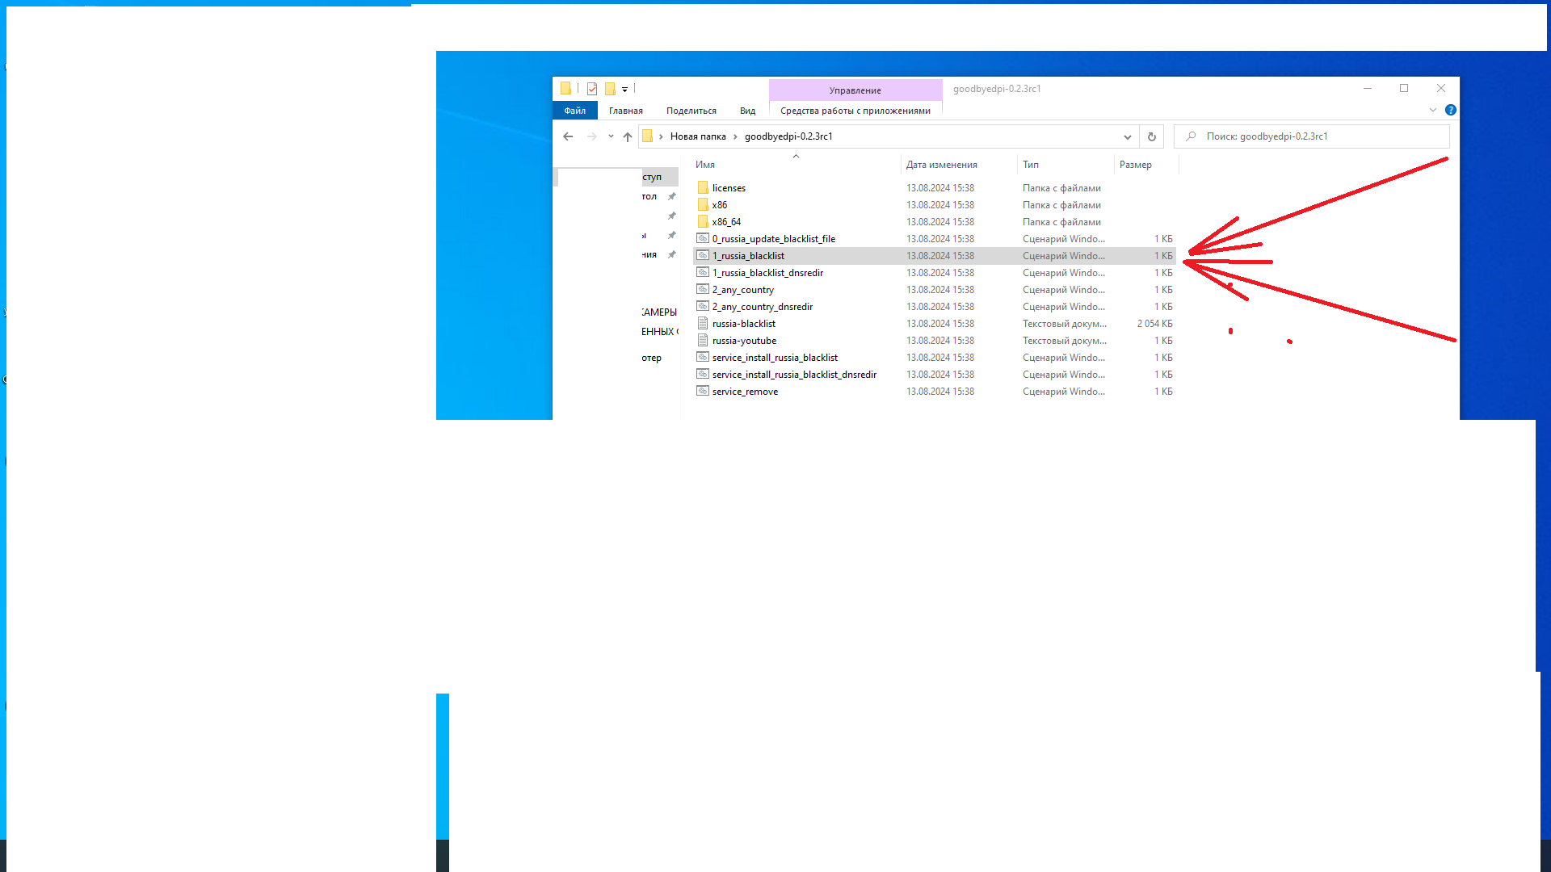1551x872 pixels.
Task: Expand the recent locations dropdown arrow
Action: pos(611,136)
